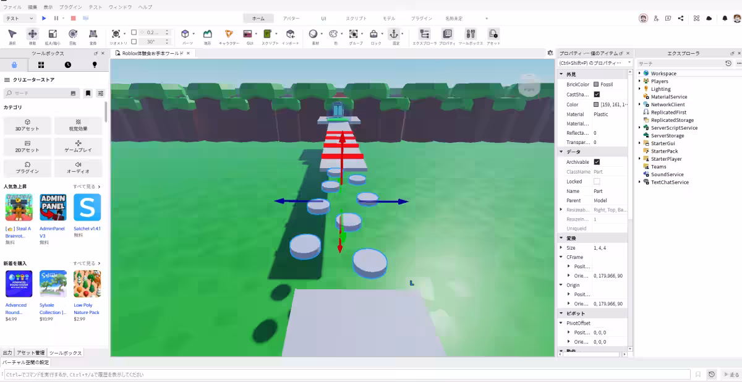Click the ゲームプレイ category button
Image resolution: width=742 pixels, height=382 pixels.
coord(78,146)
